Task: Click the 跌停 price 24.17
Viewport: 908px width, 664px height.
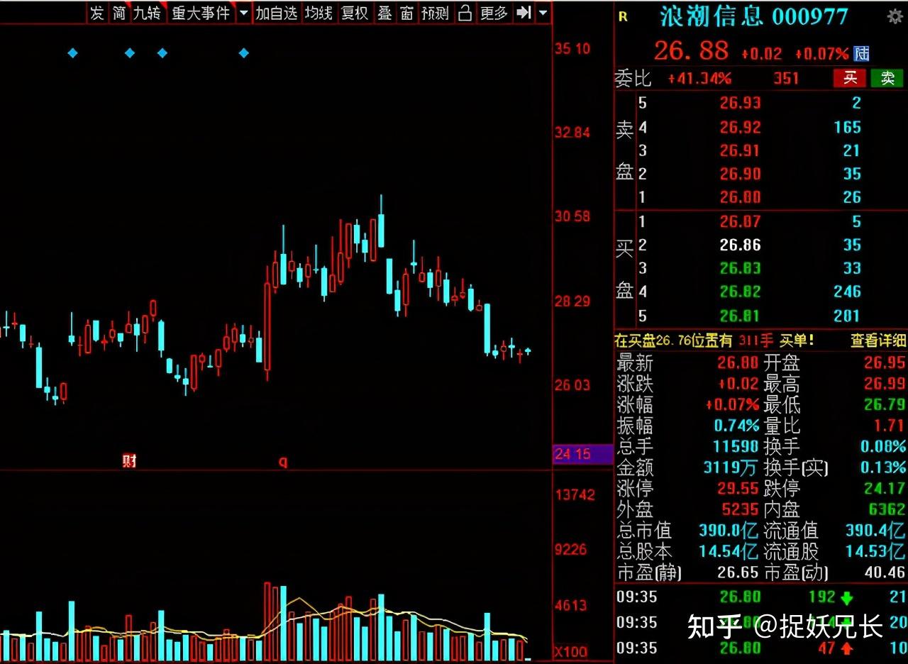Action: (885, 488)
